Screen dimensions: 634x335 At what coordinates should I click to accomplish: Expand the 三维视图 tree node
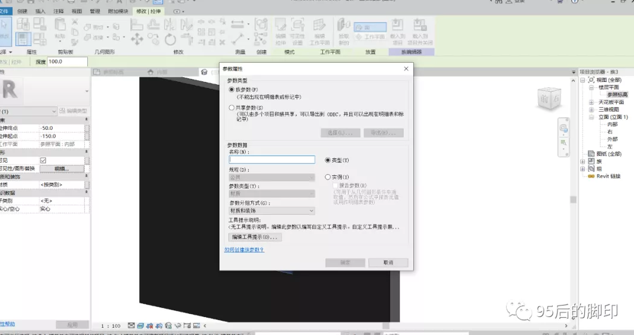tap(591, 109)
